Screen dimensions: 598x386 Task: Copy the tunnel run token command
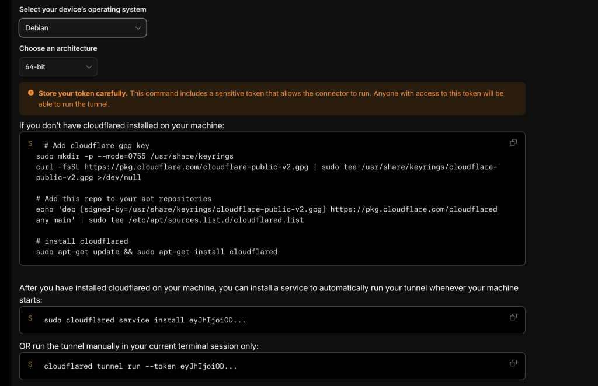pyautogui.click(x=513, y=363)
